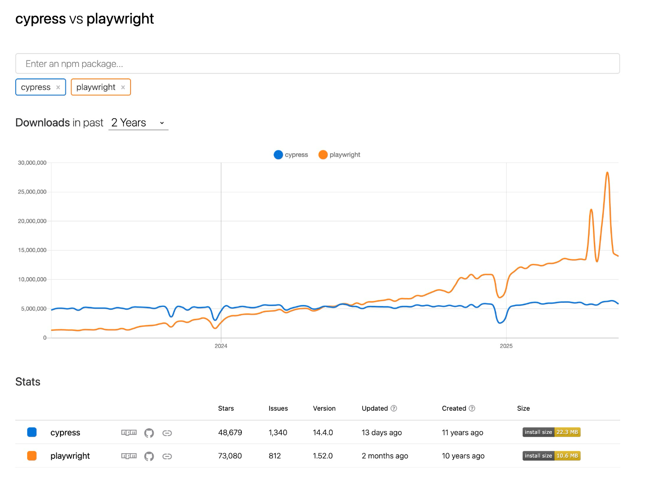Open the cypress install size badge

pos(551,432)
